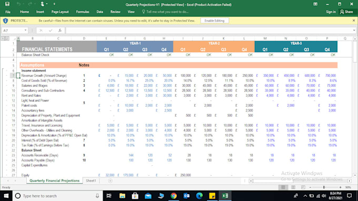The width and height of the screenshot is (358, 201).
Task: Open Microsoft Edge from taskbar
Action: coord(200,196)
